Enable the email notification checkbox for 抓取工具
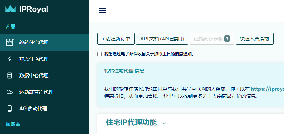This screenshot has width=284, height=134. click(x=100, y=54)
